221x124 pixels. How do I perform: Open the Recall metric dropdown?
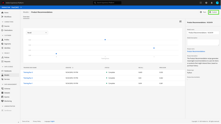37,33
